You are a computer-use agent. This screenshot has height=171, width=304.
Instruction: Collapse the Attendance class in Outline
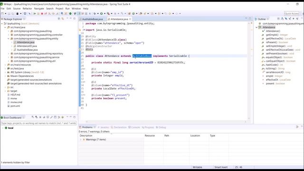[256, 28]
